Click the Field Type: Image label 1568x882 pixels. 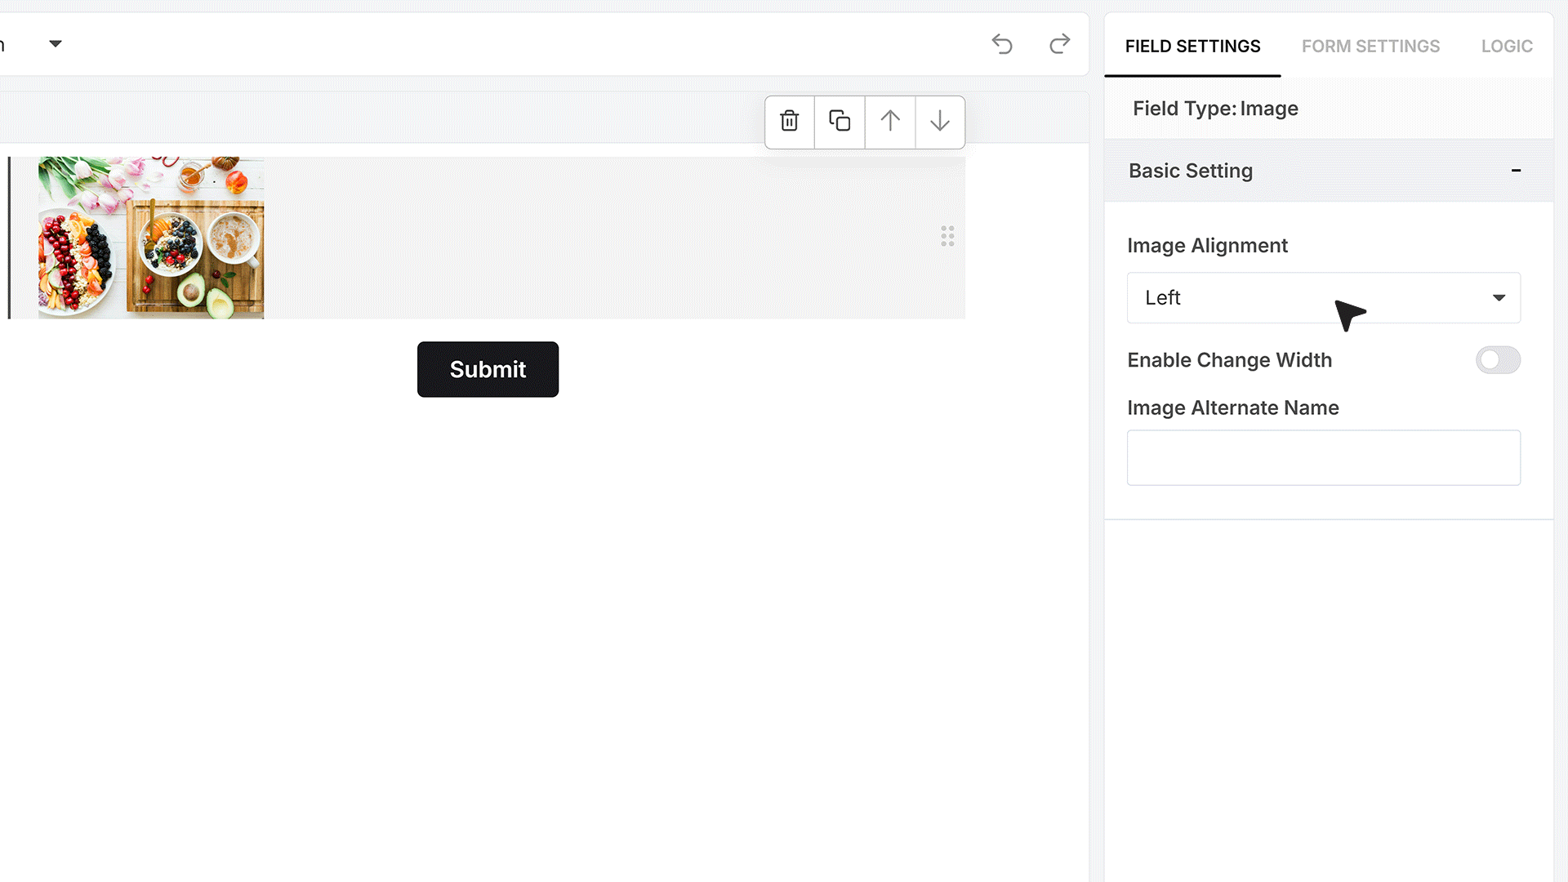1215,109
